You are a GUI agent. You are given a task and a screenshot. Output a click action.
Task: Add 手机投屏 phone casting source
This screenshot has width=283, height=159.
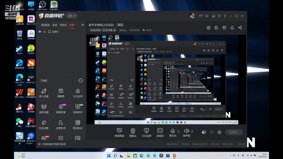[146, 132]
